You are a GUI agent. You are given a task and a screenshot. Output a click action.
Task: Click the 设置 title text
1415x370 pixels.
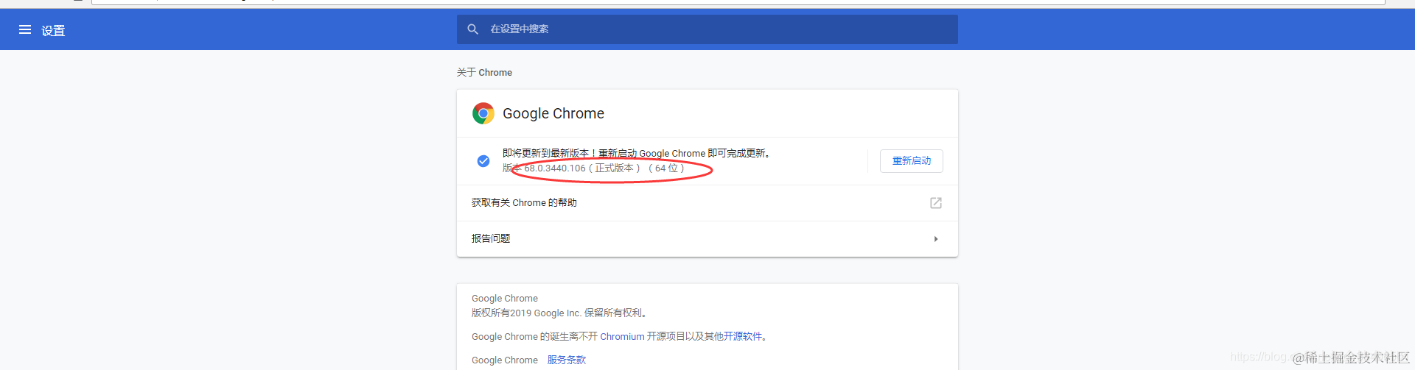click(53, 30)
